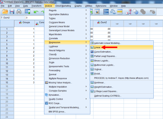The image size is (163, 119).
Task: Open the Graphs menu
Action: click(x=78, y=6)
